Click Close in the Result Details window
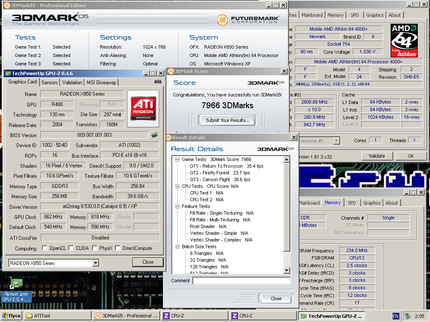430x322 pixels. click(x=275, y=299)
